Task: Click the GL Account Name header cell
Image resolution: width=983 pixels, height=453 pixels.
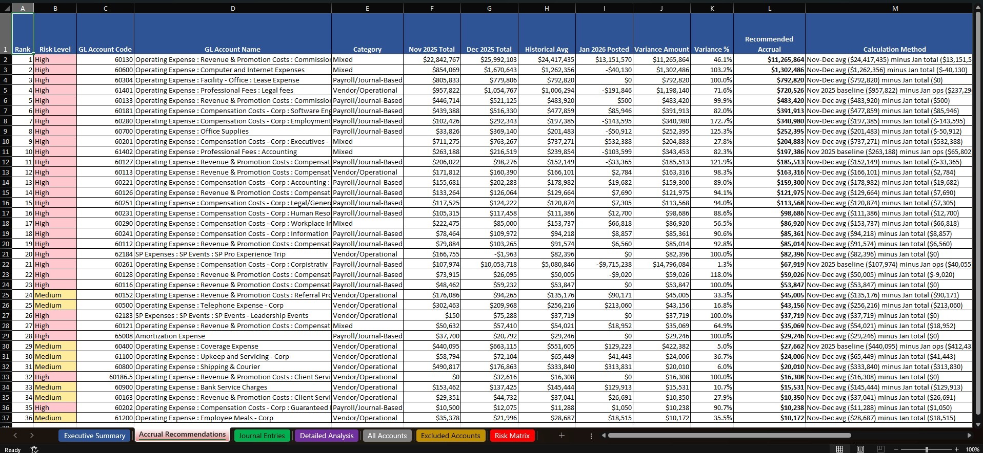Action: (x=233, y=34)
